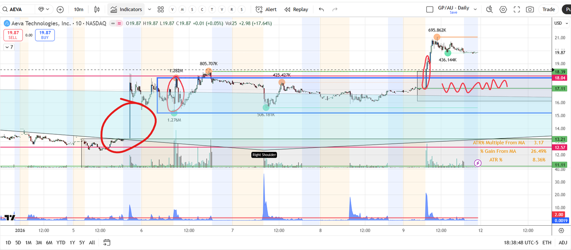The height and width of the screenshot is (250, 571).
Task: Click the green marker labeled 1.276M
Action: [174, 113]
